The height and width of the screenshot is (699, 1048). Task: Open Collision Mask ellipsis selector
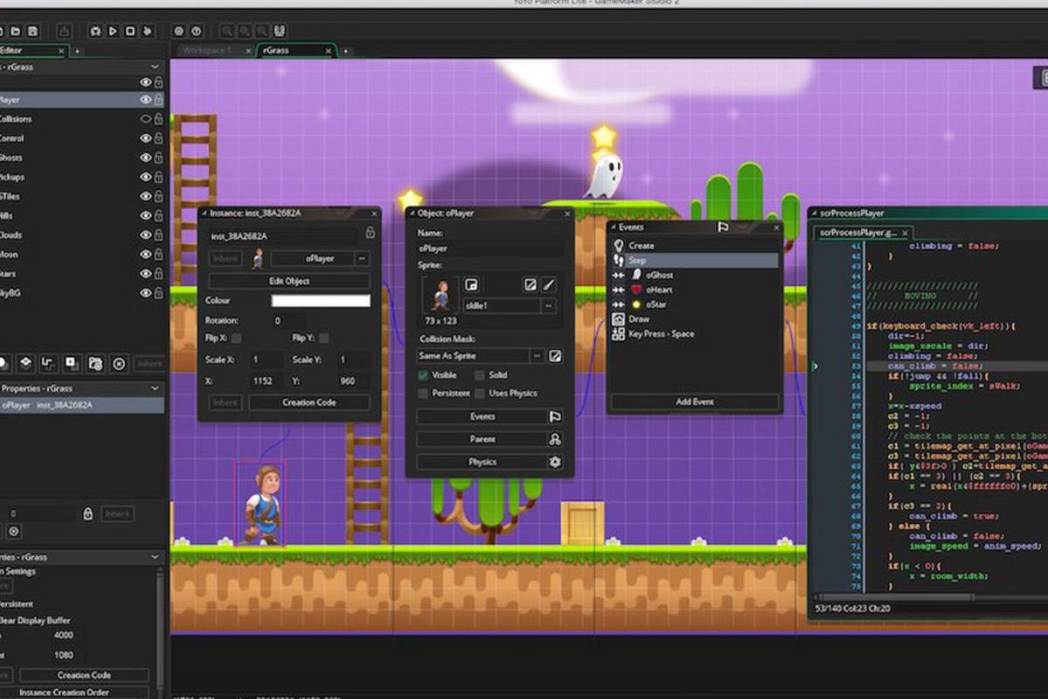pyautogui.click(x=536, y=356)
